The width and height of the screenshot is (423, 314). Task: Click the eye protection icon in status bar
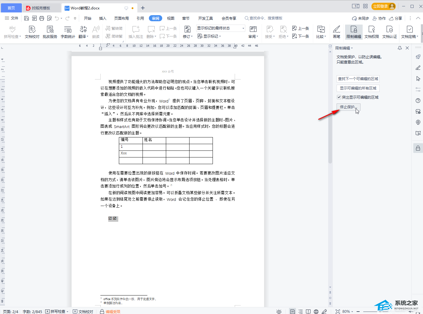click(x=279, y=311)
